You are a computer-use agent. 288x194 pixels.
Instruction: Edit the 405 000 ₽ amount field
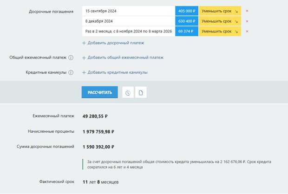coord(187,11)
